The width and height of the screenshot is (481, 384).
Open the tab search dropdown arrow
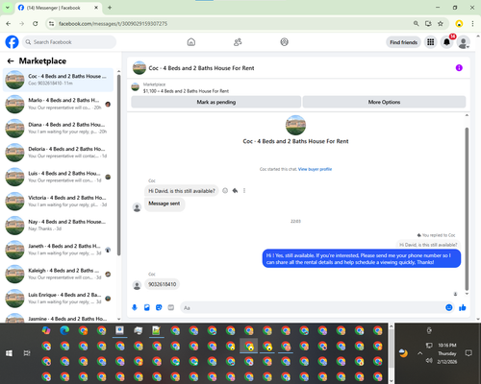8,8
